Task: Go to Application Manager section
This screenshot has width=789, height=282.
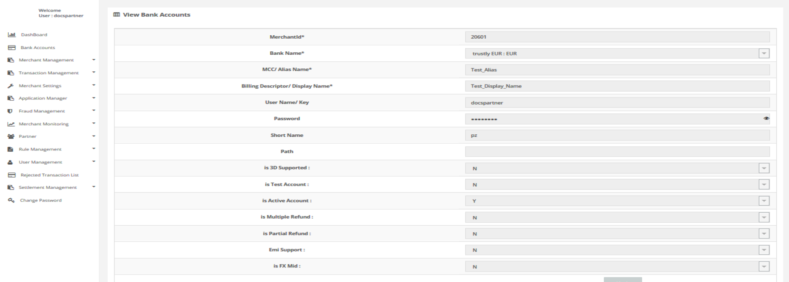Action: pos(43,98)
